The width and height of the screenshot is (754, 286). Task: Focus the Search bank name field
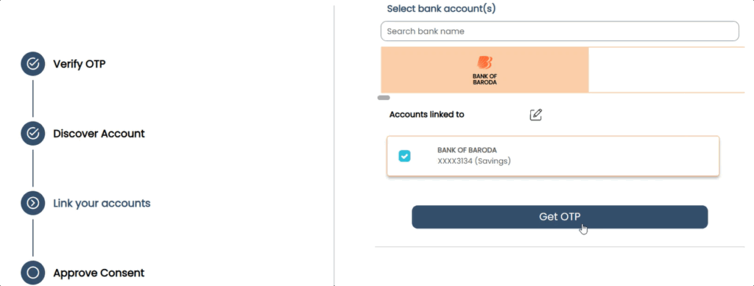click(560, 31)
